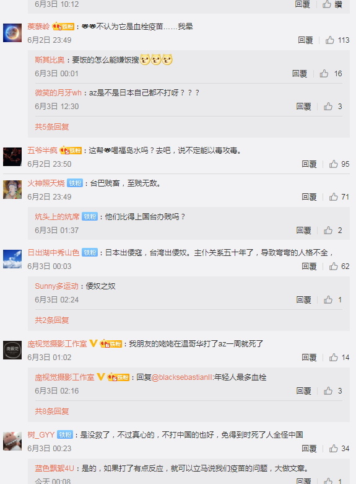356x484 pixels.
Task: Open 庞视觉摄影工作室 avatar thumbnail
Action: pos(12,350)
